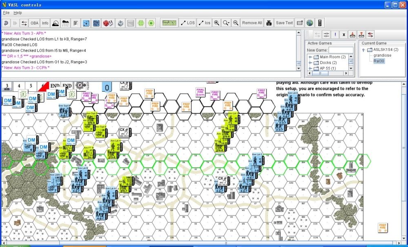
Task: Click Active Games horizontal scroll left arrow
Action: [x=310, y=73]
